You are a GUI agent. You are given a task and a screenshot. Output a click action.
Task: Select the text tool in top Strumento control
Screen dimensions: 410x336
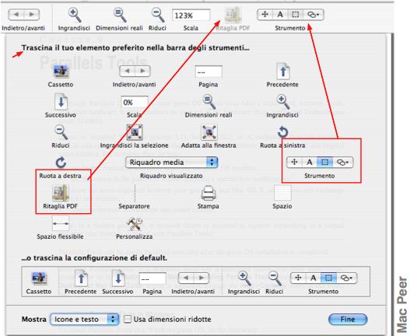pos(280,15)
